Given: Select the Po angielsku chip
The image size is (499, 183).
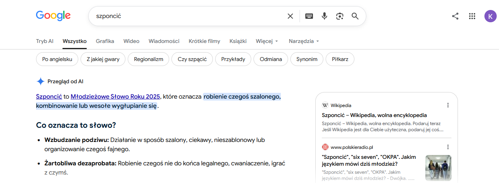Looking at the screenshot, I should tap(57, 59).
